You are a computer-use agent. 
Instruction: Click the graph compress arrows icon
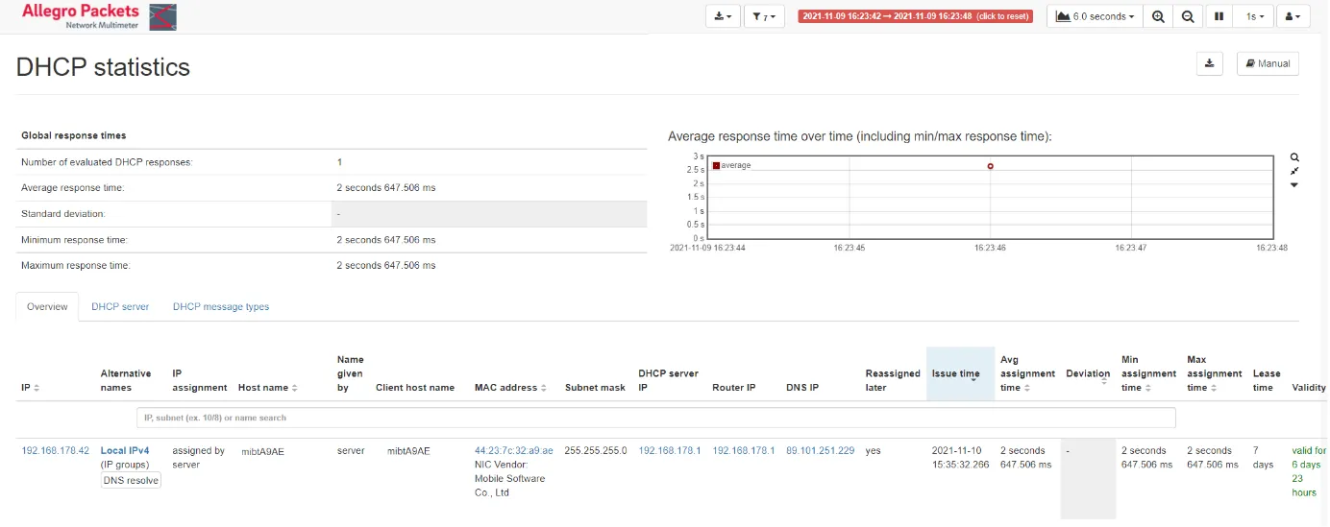[x=1294, y=171]
